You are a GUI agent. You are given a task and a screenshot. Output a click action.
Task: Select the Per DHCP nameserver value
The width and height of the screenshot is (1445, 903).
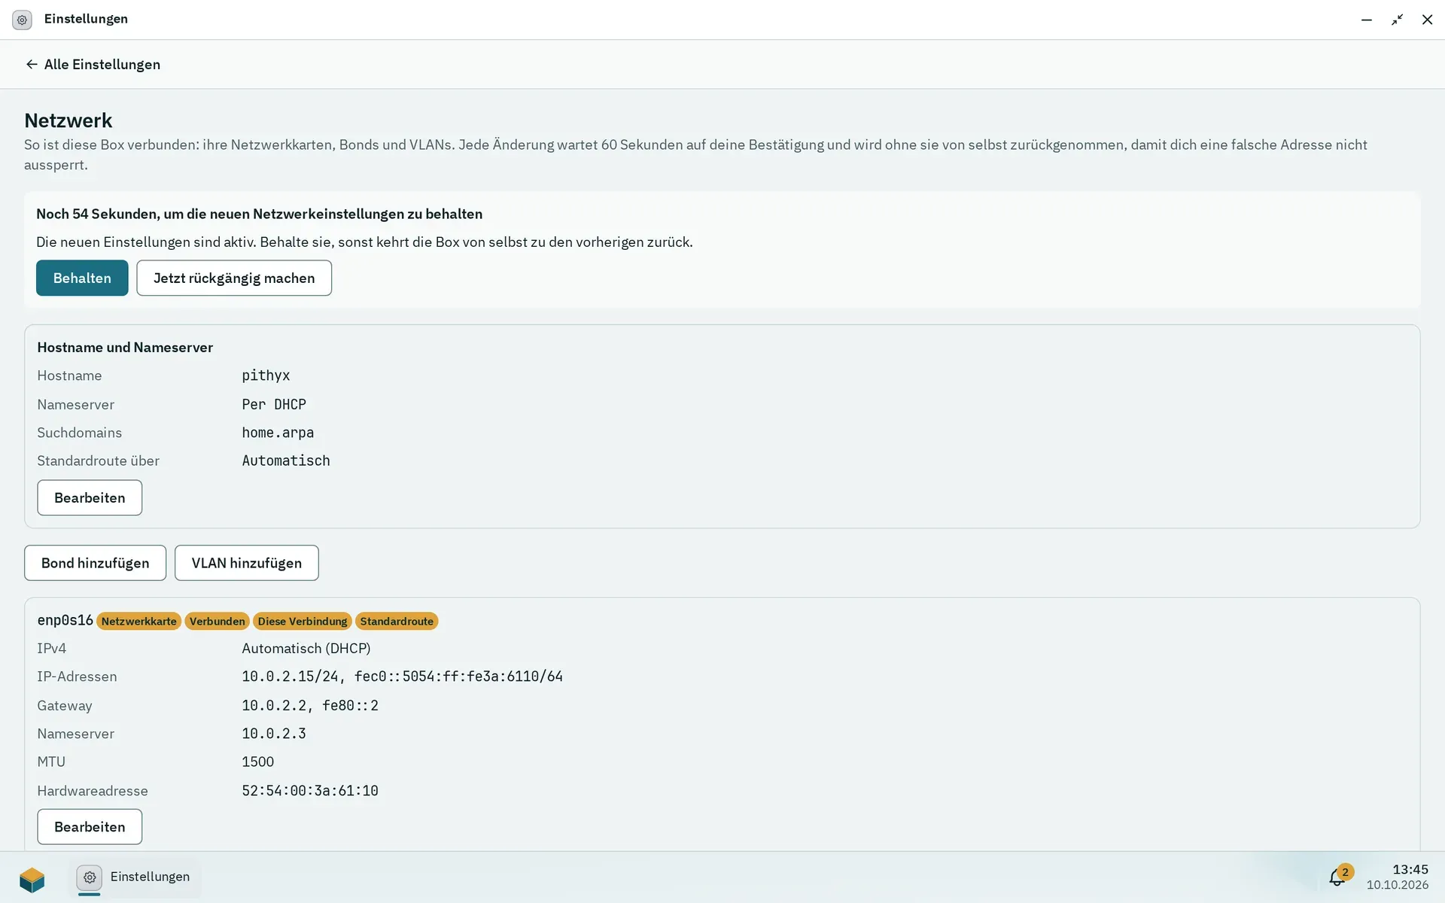[x=274, y=405]
